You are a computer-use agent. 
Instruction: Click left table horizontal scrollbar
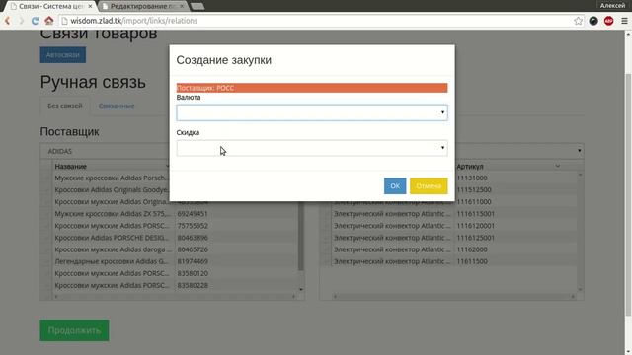click(175, 297)
